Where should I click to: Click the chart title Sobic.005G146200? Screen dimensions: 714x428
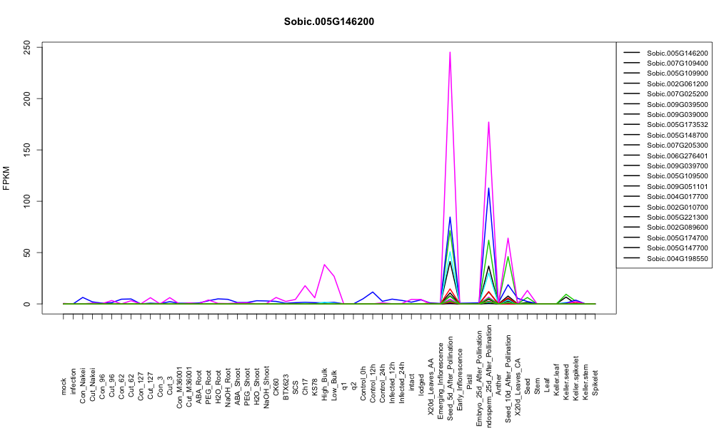click(x=328, y=22)
